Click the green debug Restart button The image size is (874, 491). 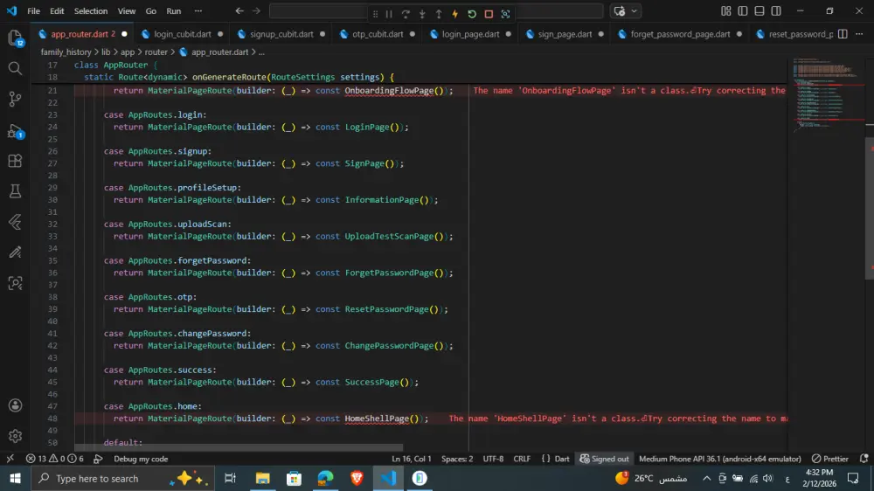click(472, 14)
